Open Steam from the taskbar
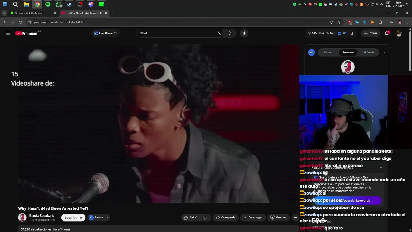The image size is (412, 232). [x=69, y=5]
